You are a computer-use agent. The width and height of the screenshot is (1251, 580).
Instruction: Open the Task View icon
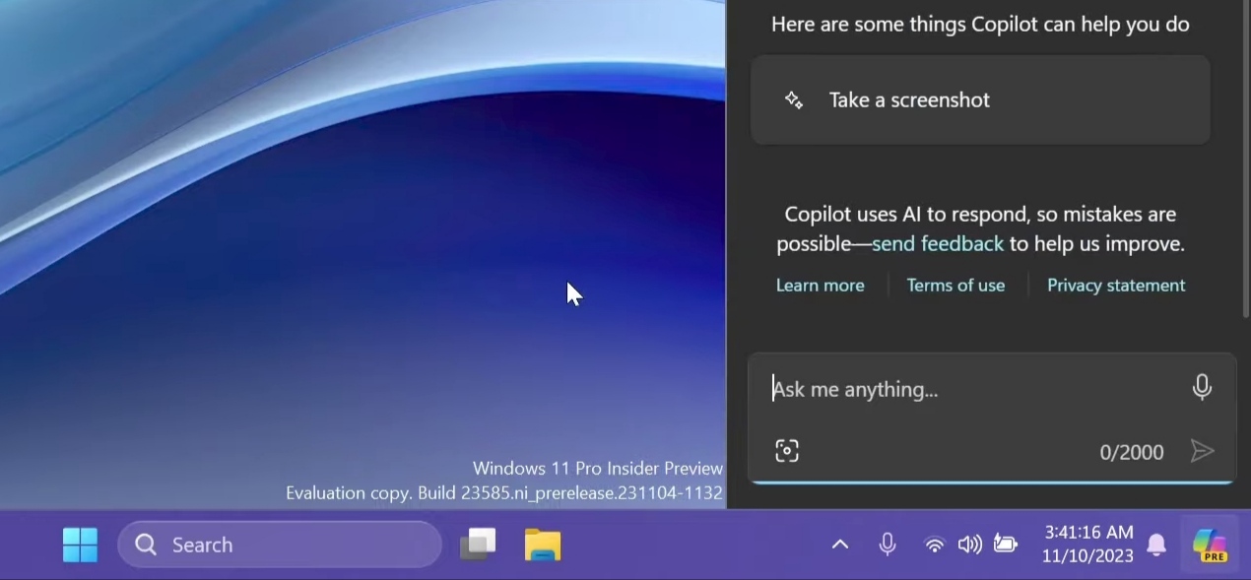point(479,545)
